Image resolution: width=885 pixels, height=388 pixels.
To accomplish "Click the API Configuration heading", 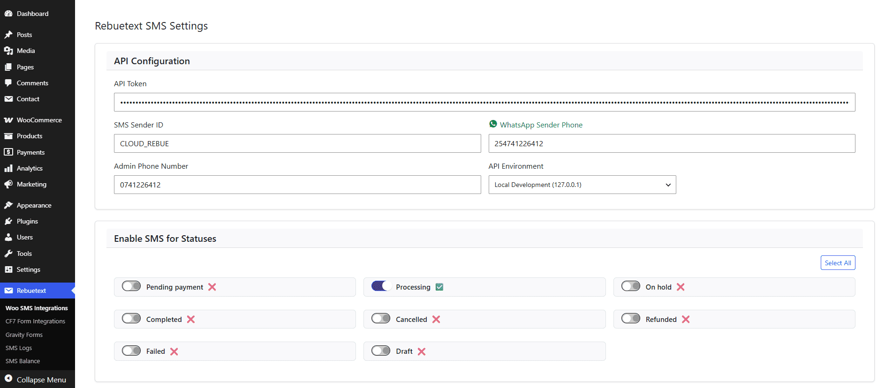I will point(152,61).
